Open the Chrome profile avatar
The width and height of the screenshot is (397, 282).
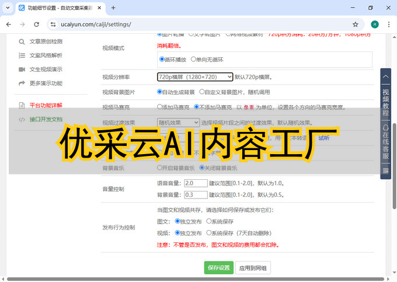(x=374, y=25)
